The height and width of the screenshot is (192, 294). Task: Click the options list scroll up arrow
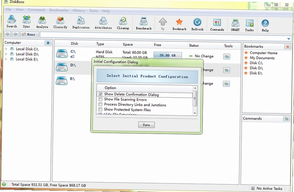coord(195,88)
